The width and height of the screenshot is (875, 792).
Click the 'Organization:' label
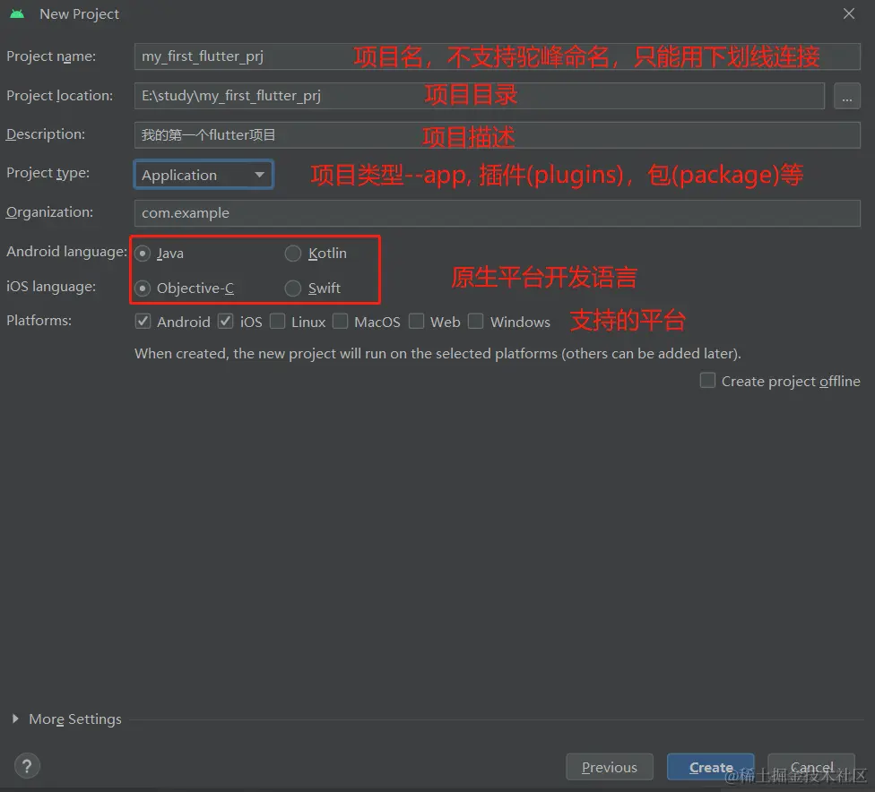tap(49, 212)
